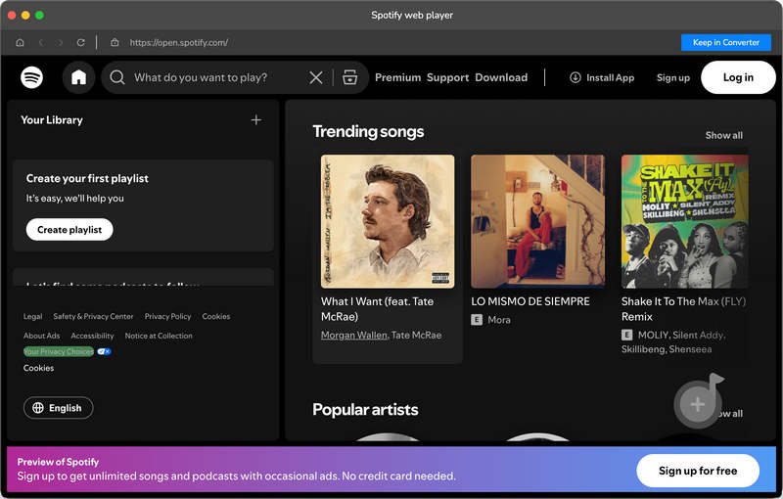Open the English language selector
Image resolution: width=783 pixels, height=499 pixels.
(x=58, y=408)
